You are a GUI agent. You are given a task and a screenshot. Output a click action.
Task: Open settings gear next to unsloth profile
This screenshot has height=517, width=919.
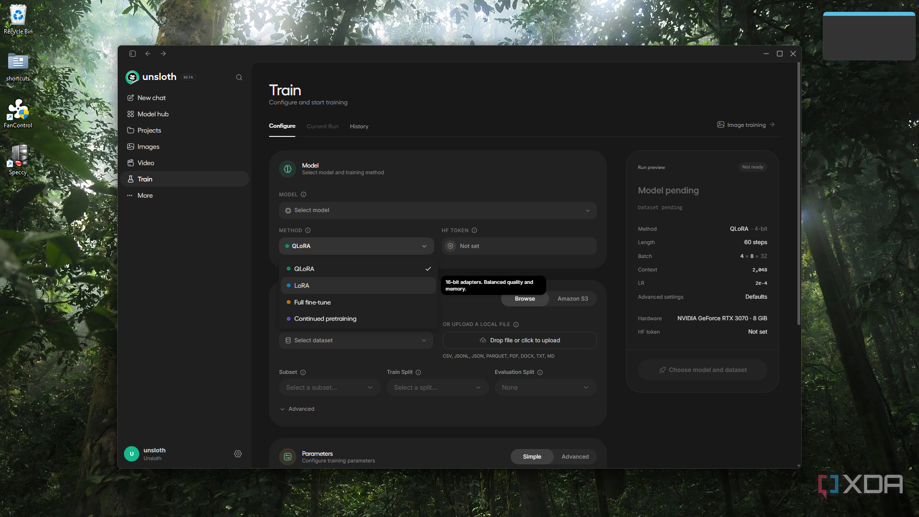[238, 454]
